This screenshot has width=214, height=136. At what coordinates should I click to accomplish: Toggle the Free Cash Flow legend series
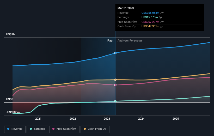64,129
